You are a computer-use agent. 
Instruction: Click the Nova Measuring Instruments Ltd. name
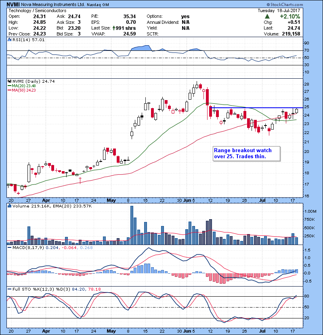click(x=53, y=5)
